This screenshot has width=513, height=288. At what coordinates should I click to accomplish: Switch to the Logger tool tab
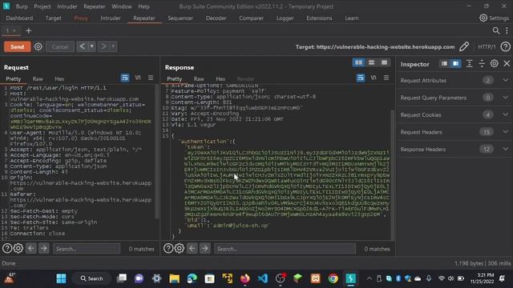pos(285,18)
